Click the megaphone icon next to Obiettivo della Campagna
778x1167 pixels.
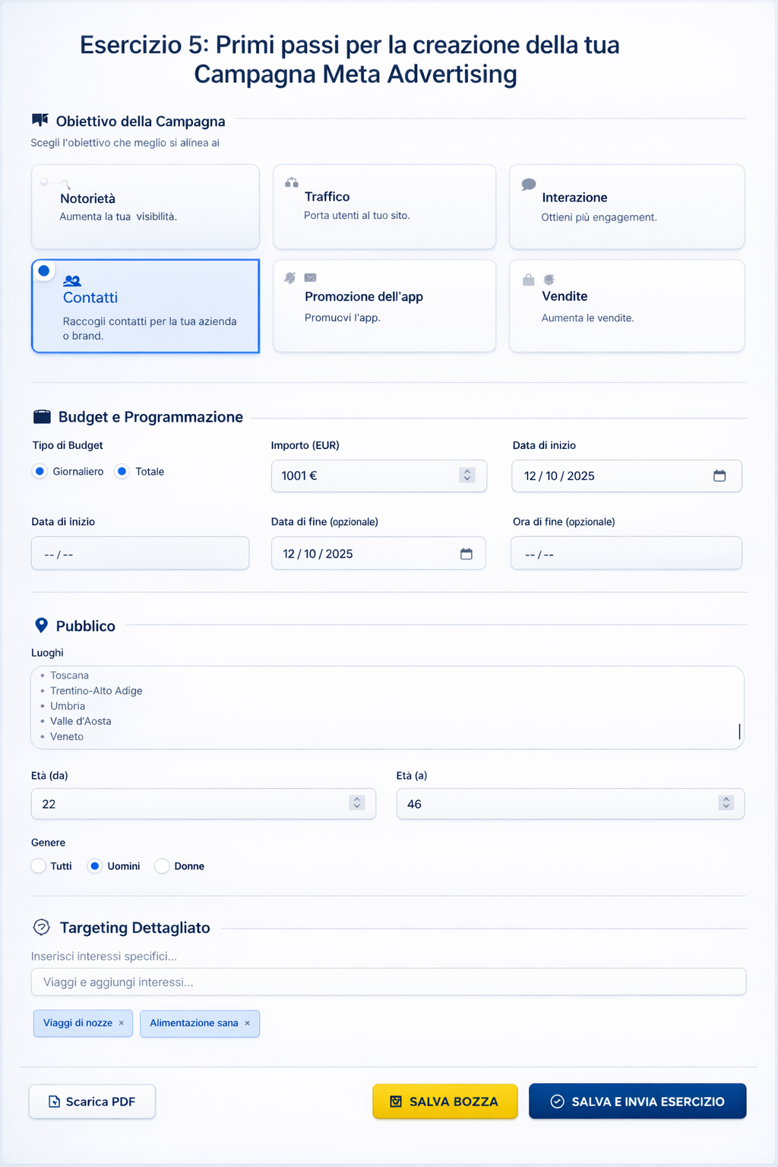[x=40, y=120]
